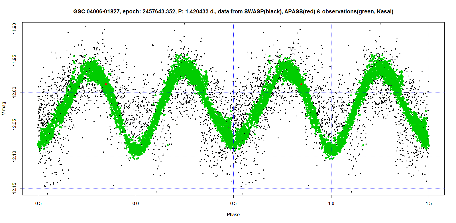Viewport: 456px width, 223px height.
Task: Click the 1.0 phase tick label
Action: [331, 203]
